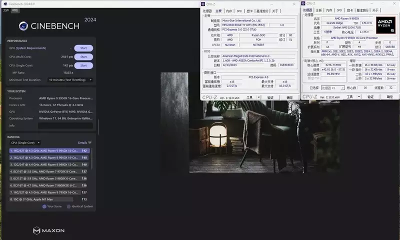This screenshot has width=400, height=240.
Task: Switch to 基准跑分 tab in processor CPU-Z window
Action: pyautogui.click(x=362, y=10)
